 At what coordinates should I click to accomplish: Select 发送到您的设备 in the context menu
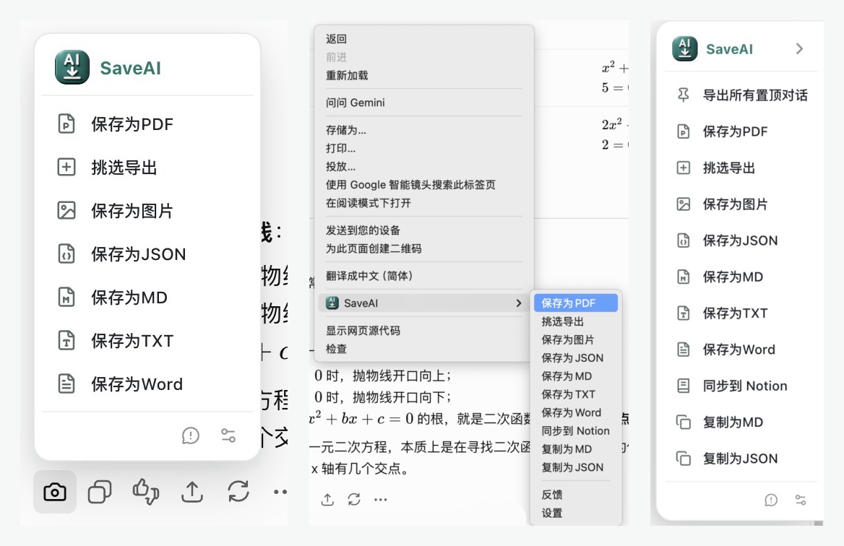[363, 230]
